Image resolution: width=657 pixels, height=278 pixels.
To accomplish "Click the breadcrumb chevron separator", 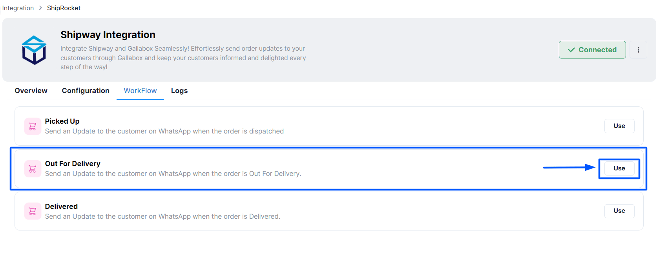I will [x=40, y=8].
